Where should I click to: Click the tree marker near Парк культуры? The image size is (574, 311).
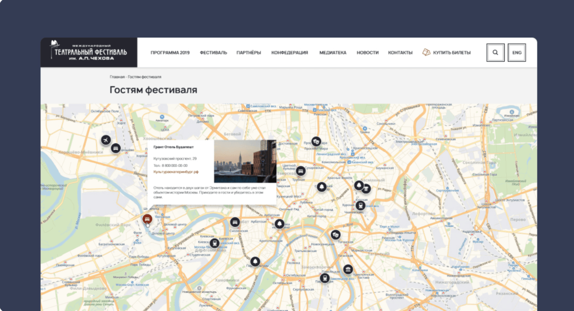255,261
